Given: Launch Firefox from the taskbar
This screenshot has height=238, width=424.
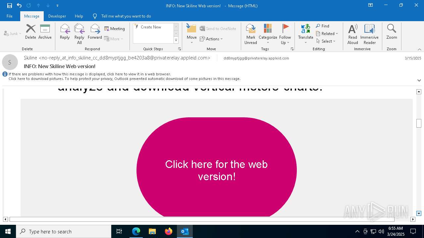Looking at the screenshot, I should tap(169, 231).
